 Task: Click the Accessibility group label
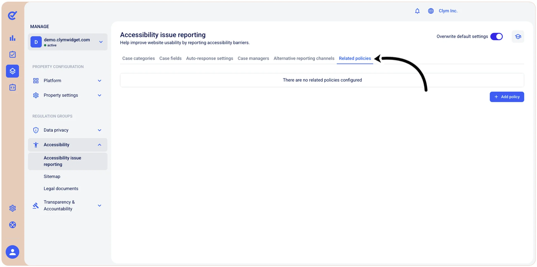click(56, 145)
